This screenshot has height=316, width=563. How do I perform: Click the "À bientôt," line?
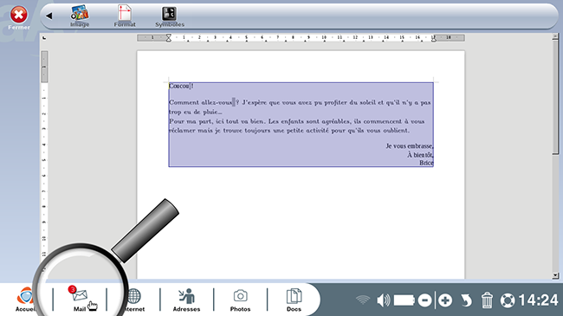pos(420,155)
